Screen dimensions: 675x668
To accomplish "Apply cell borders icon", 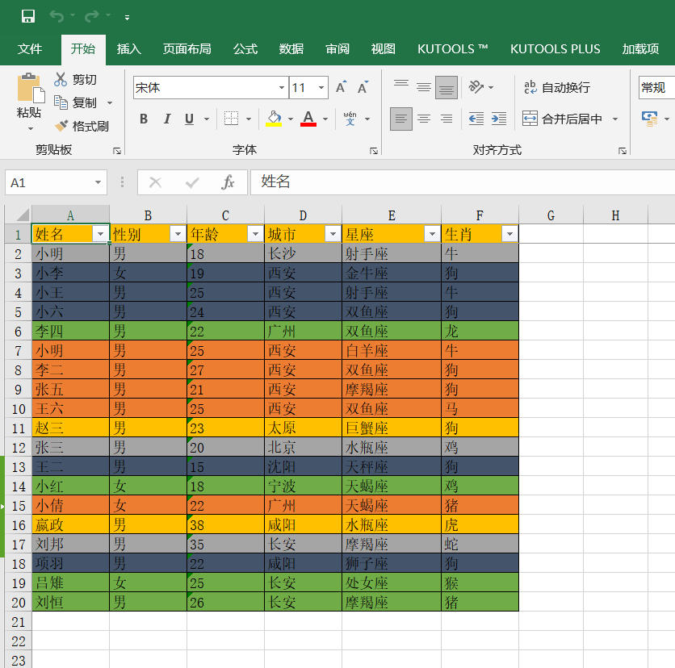I will click(x=232, y=119).
